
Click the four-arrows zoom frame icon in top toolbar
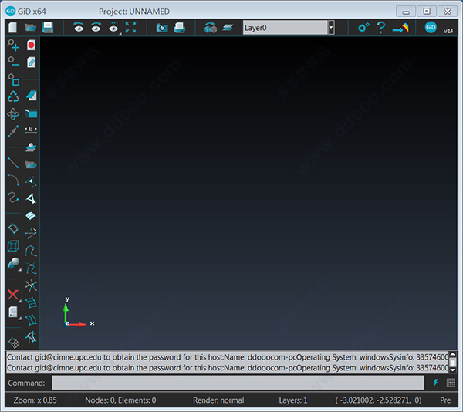pyautogui.click(x=131, y=28)
